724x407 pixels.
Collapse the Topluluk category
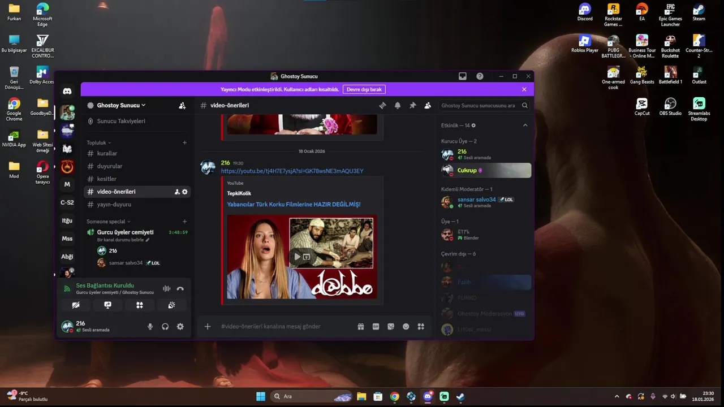click(99, 143)
